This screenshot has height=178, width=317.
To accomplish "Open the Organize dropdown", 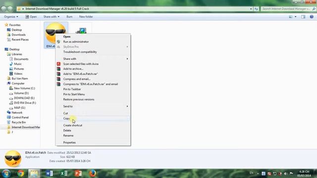I will tap(11, 17).
